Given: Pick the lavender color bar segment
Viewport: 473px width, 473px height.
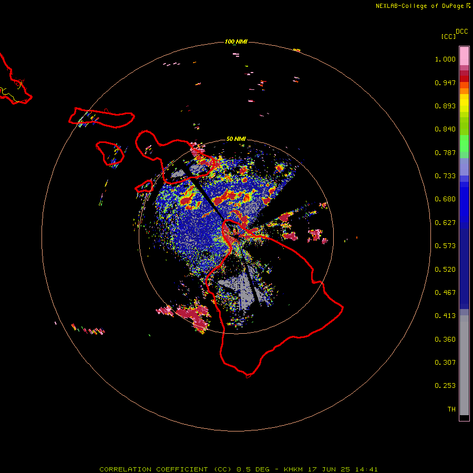Looking at the screenshot, I should pos(464,167).
